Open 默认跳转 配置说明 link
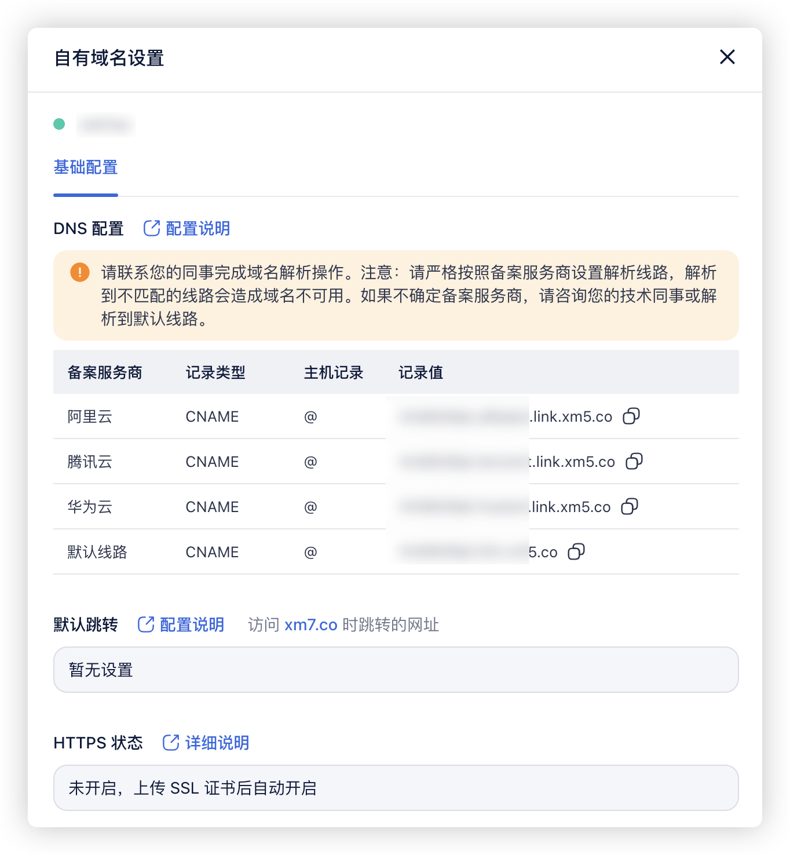The height and width of the screenshot is (855, 790). (181, 624)
